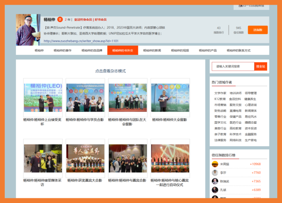Select the 心理咨询 category link

[x=251, y=105]
